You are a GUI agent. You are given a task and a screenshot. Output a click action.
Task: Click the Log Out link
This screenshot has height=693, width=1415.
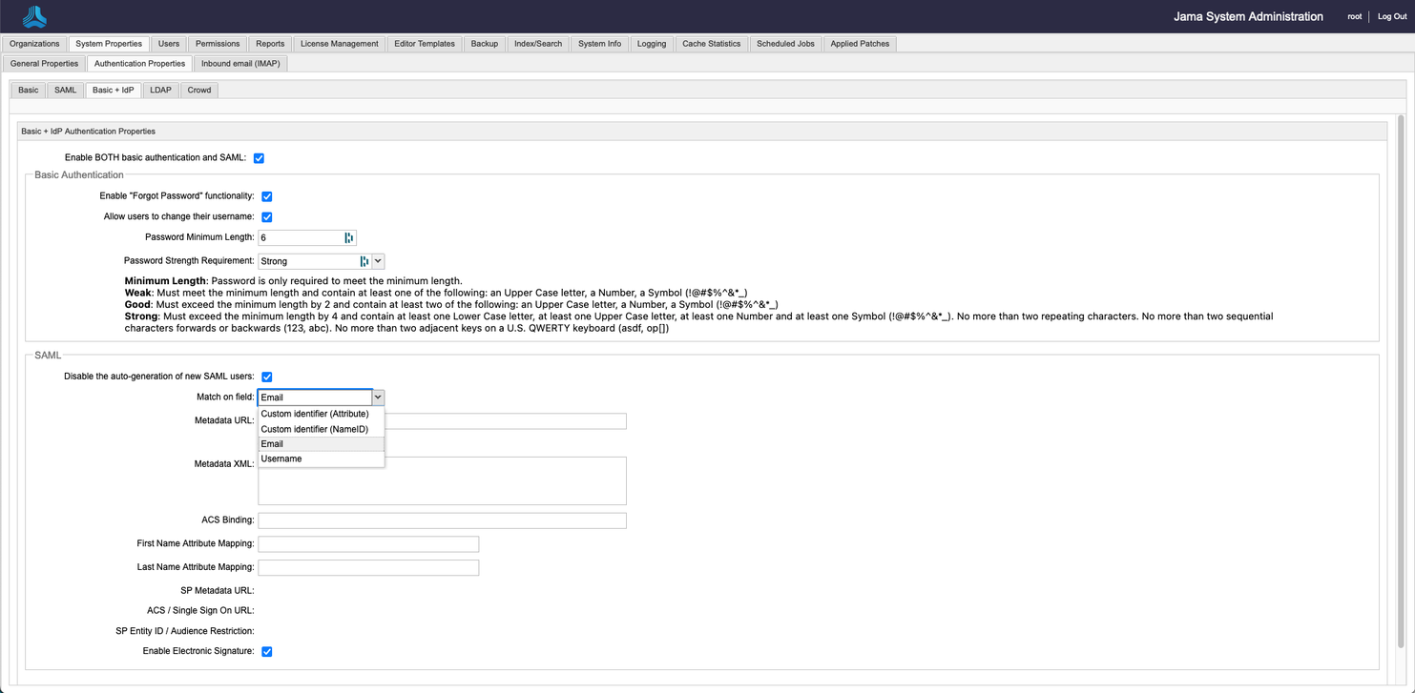1392,17
